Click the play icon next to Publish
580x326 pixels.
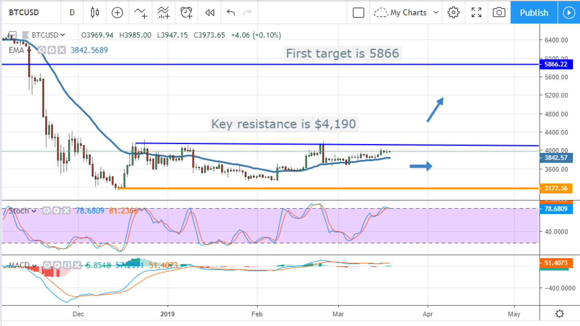pos(569,13)
